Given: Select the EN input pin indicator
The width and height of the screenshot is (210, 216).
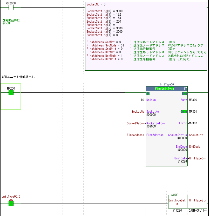Looking at the screenshot, I should point(148,94).
